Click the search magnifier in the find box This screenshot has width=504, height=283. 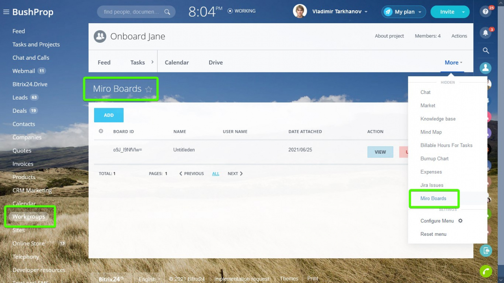coord(167,12)
